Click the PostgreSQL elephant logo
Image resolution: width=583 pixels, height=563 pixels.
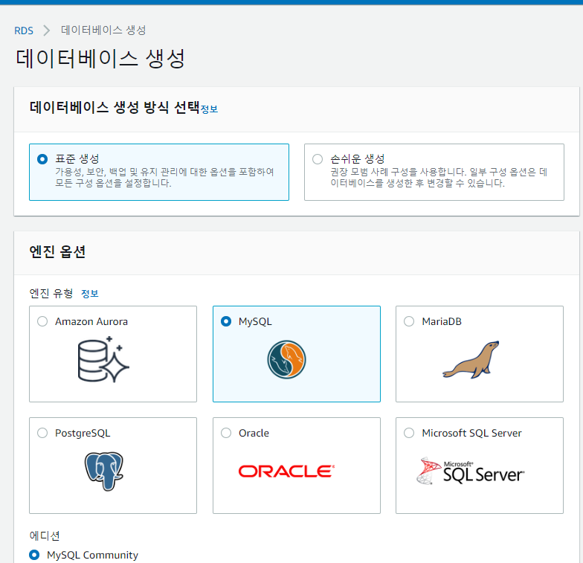click(104, 472)
